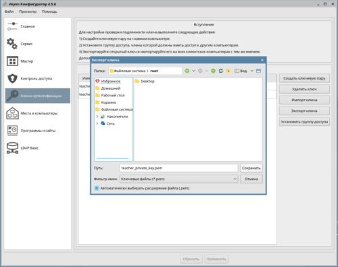The height and width of the screenshot is (267, 338).
Task: Select Рабочий стол in places panel
Action: click(114, 95)
